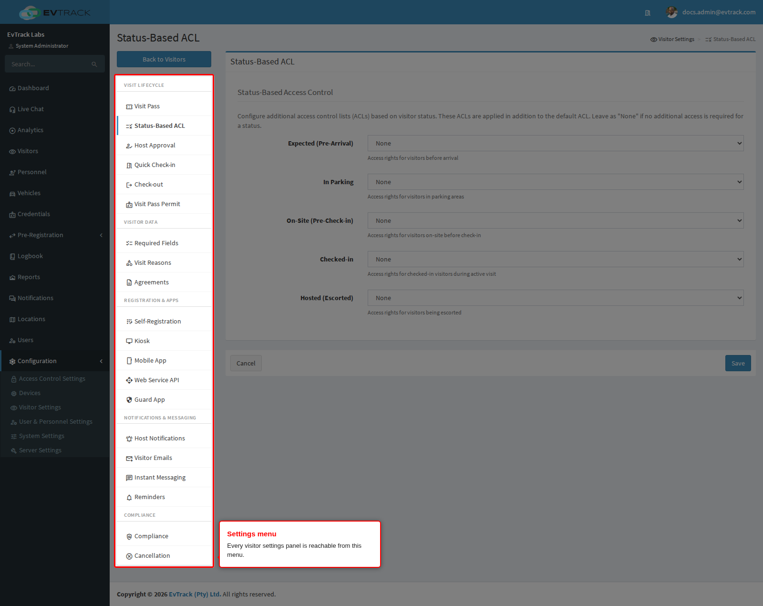Click the Analytics icon in sidebar

[x=12, y=131]
